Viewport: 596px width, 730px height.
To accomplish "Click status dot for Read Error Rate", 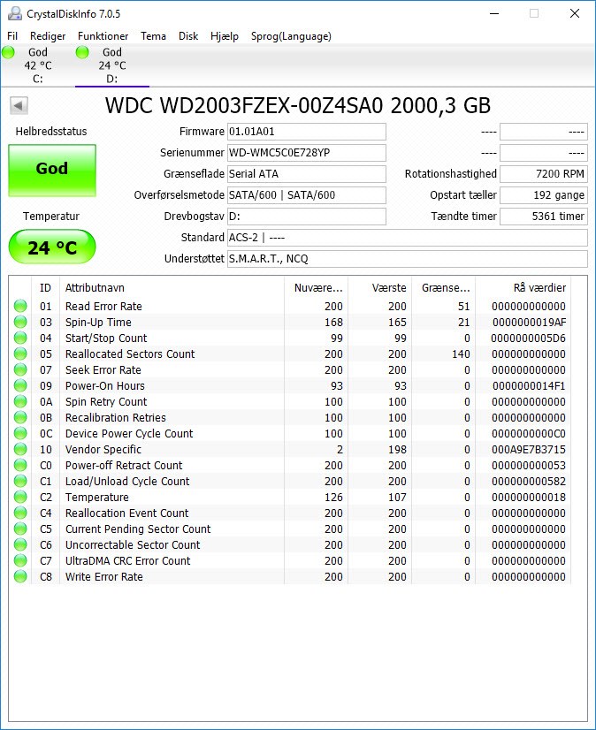I will coord(20,306).
